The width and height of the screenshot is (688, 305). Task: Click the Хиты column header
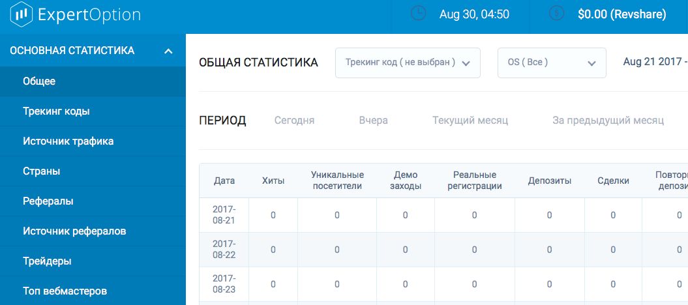point(273,181)
